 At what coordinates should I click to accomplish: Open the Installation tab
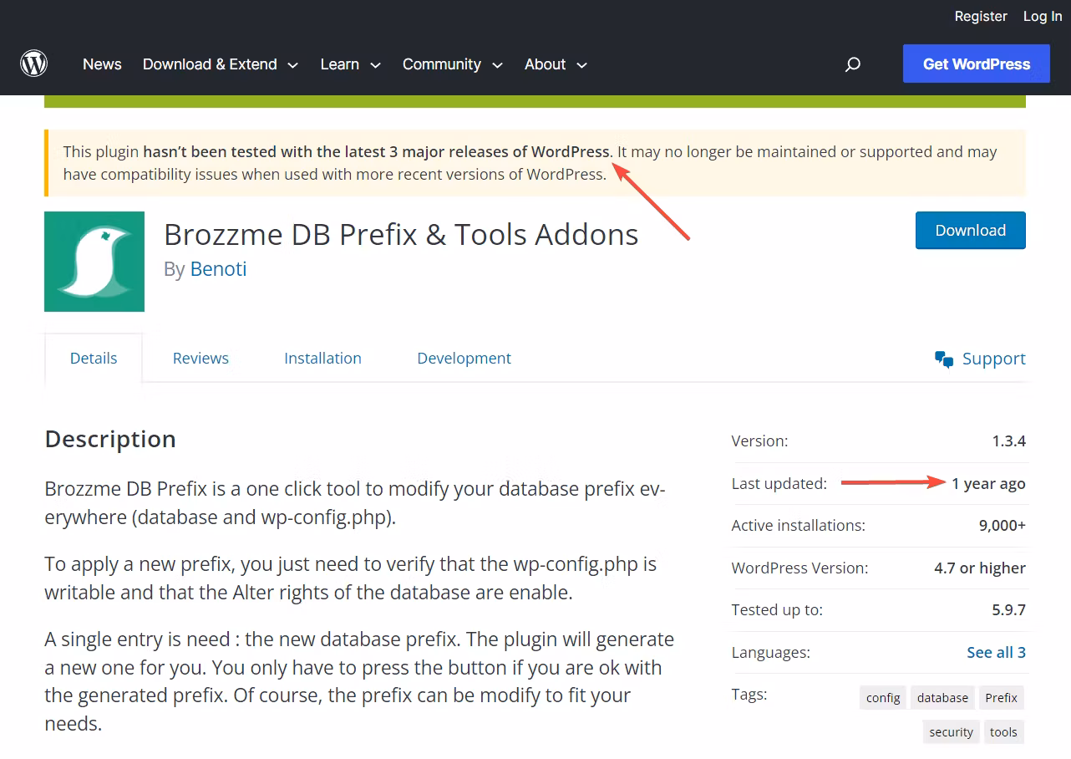point(322,358)
